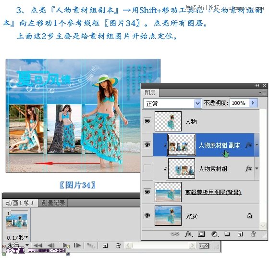Open layer style fx menu at panel bottom
Screen dimensions: 269x258
(189, 234)
